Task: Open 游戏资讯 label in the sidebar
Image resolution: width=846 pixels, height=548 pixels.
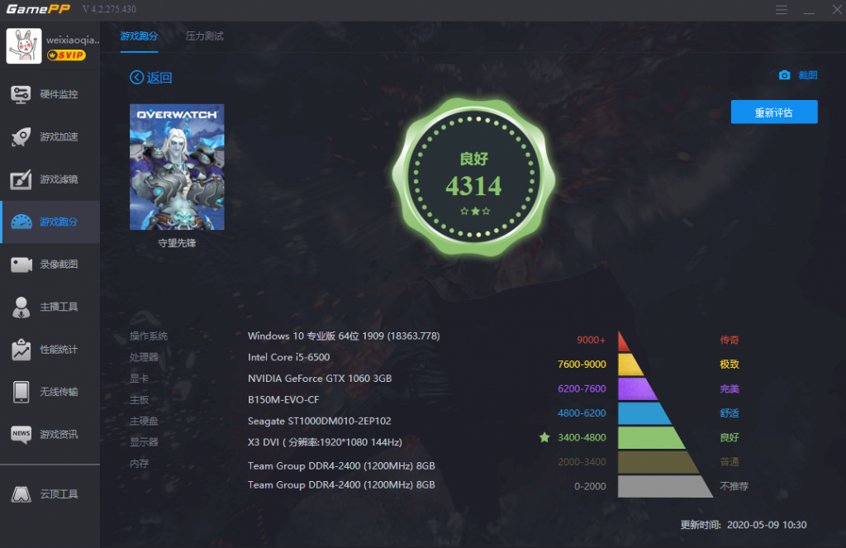Action: pos(59,435)
